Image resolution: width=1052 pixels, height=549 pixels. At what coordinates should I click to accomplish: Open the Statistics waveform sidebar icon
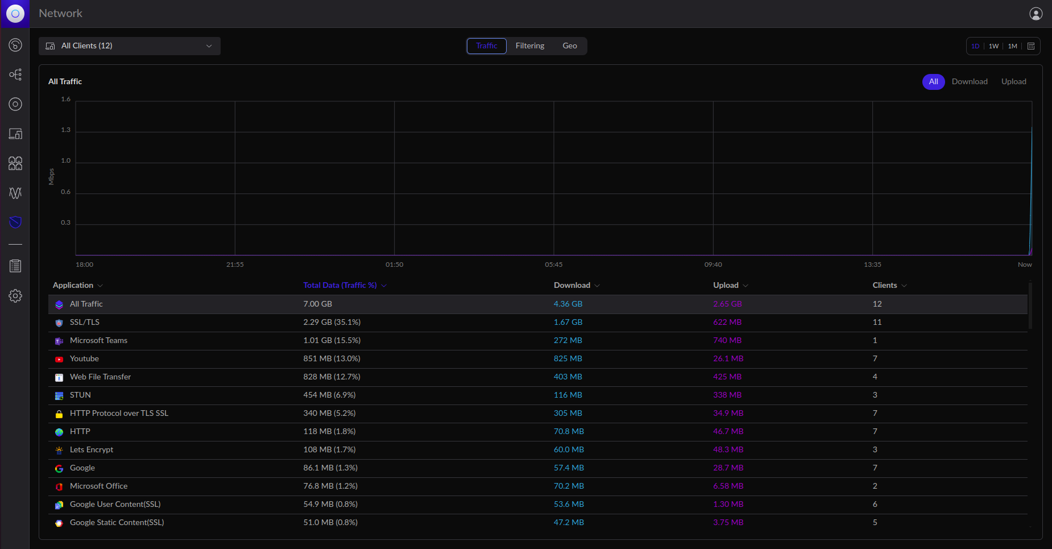(x=15, y=193)
